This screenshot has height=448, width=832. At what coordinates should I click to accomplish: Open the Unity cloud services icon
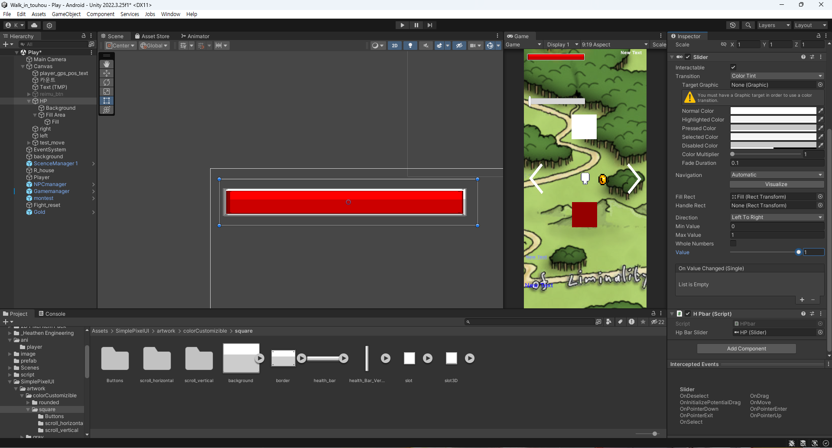coord(34,25)
